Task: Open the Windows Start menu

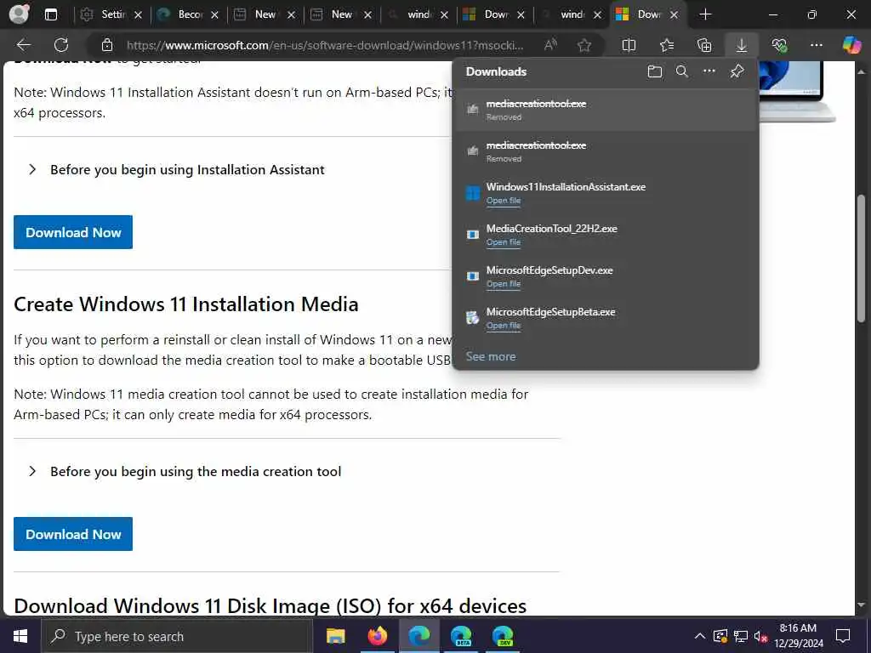Action: click(x=20, y=636)
